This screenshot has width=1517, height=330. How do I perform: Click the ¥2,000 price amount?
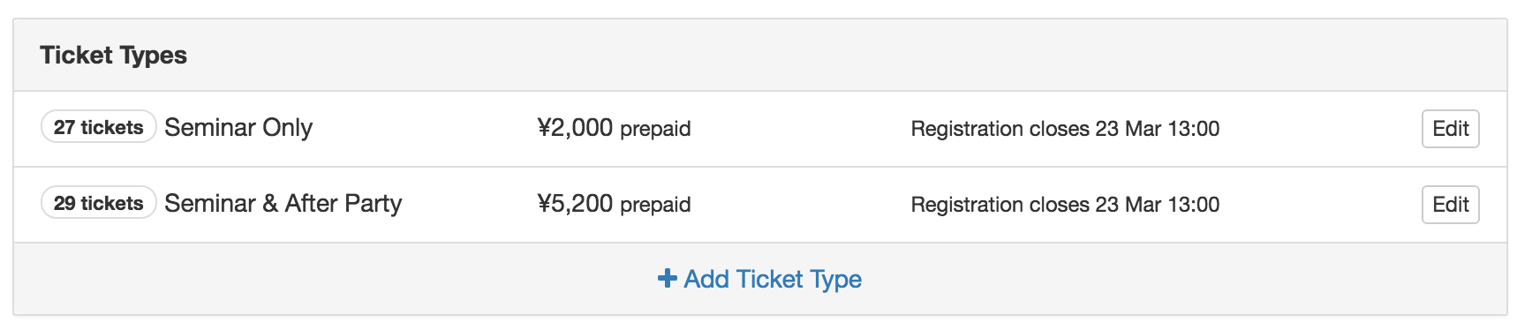(x=575, y=128)
